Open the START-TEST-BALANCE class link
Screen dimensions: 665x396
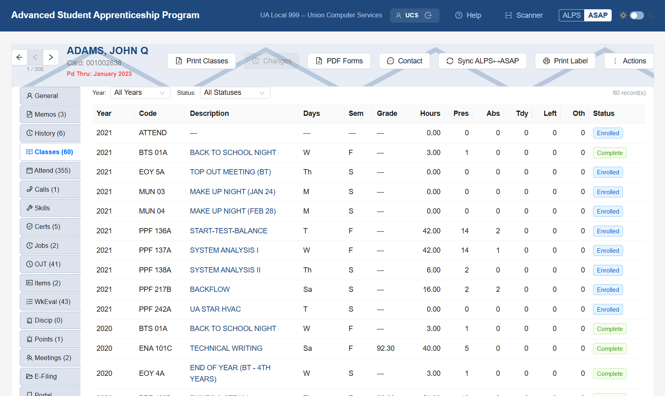click(x=229, y=231)
